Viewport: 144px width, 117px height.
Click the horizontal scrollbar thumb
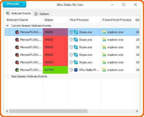(x=48, y=111)
